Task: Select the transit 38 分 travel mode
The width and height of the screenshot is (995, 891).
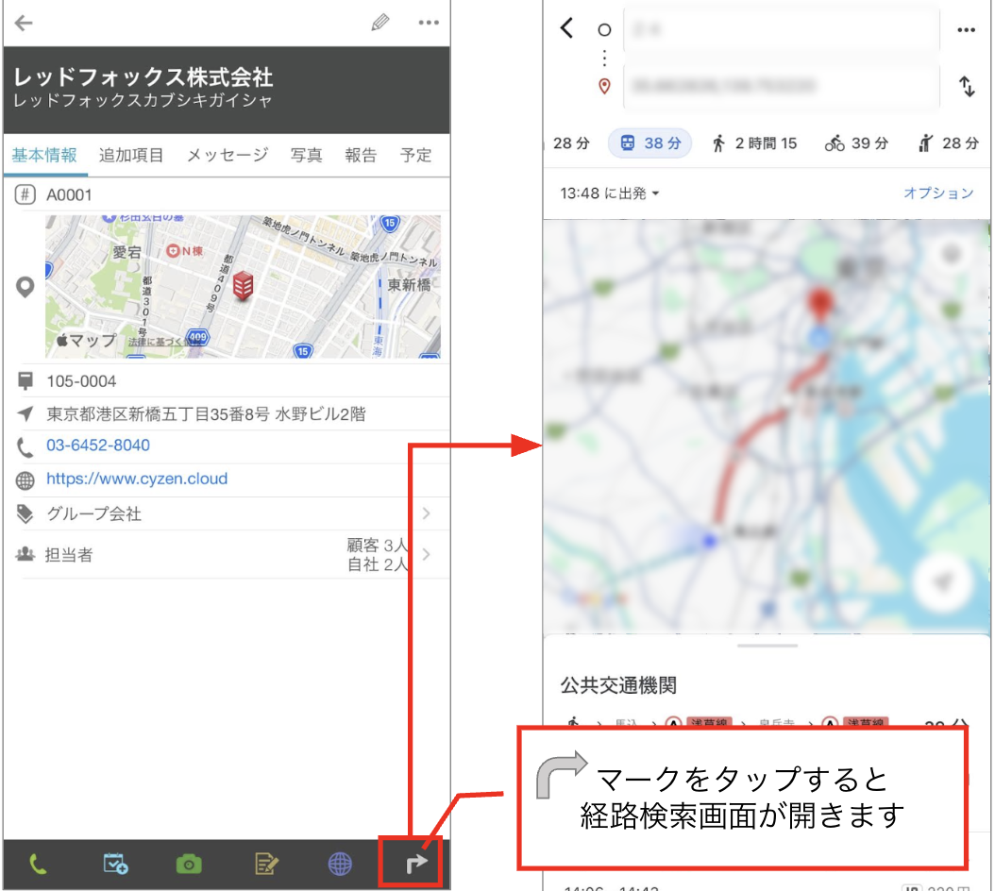Action: pyautogui.click(x=649, y=143)
